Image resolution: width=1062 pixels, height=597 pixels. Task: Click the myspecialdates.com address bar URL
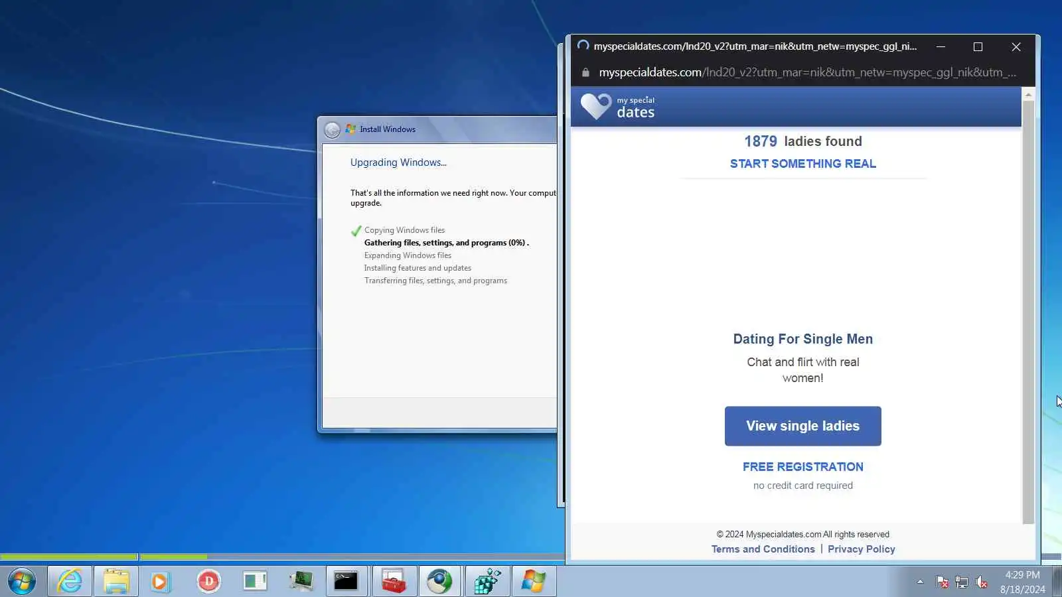tap(807, 72)
